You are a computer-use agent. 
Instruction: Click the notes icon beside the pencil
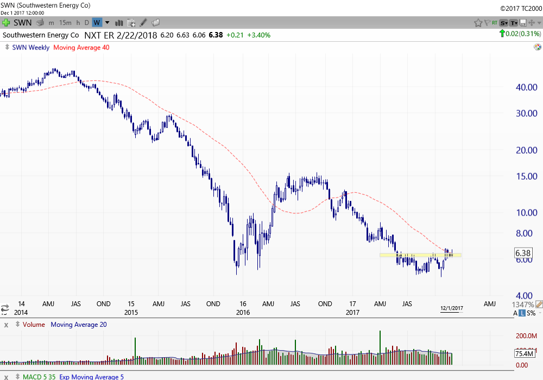coord(155,23)
